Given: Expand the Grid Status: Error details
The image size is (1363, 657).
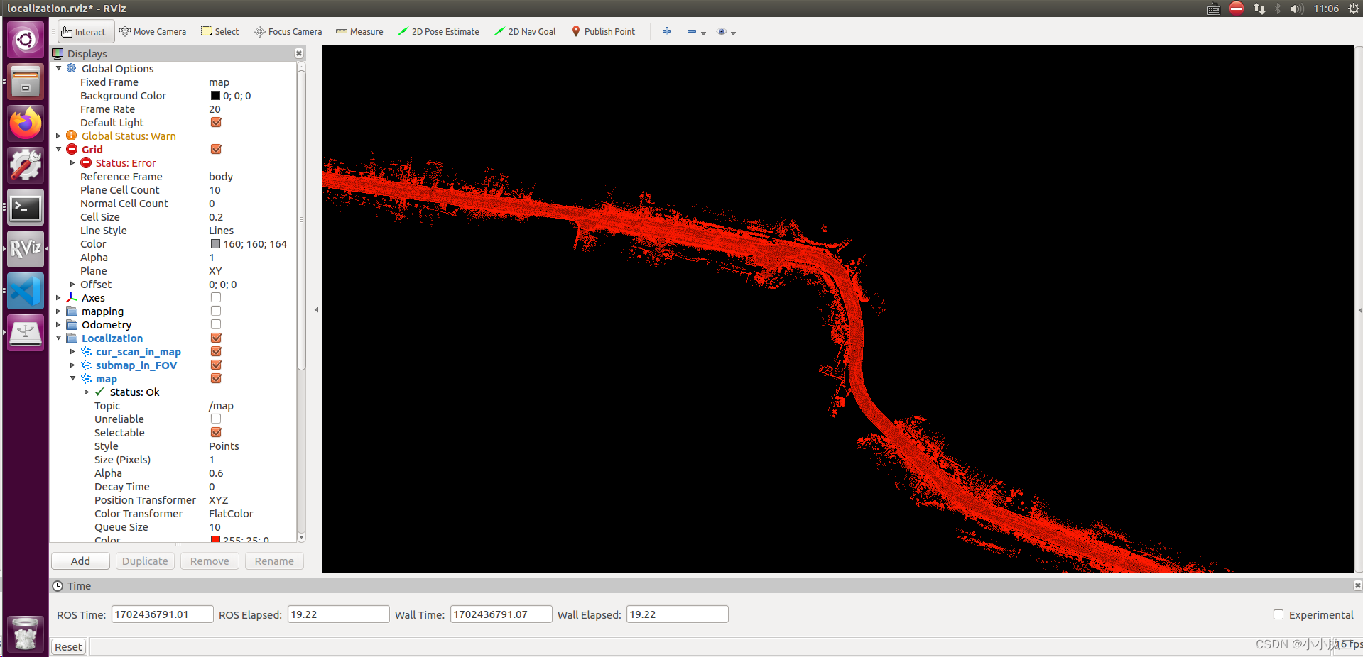Looking at the screenshot, I should 72,162.
